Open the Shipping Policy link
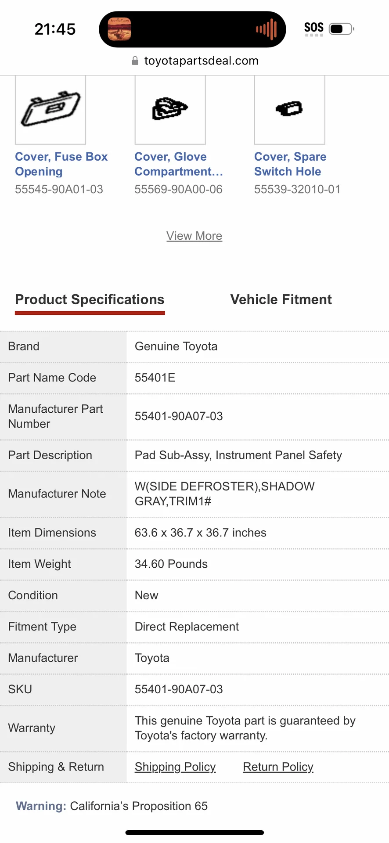This screenshot has height=843, width=389. [175, 767]
